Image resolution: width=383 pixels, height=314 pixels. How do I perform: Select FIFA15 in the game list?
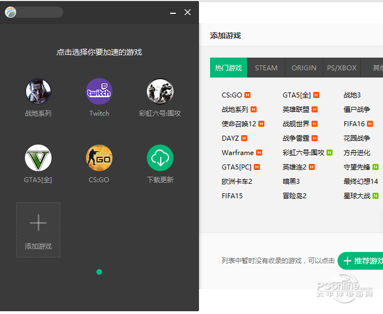232,195
